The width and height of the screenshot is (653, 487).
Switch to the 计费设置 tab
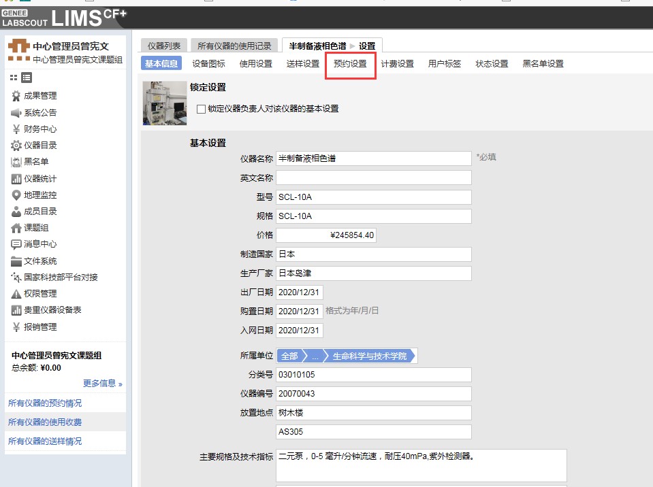(x=397, y=64)
